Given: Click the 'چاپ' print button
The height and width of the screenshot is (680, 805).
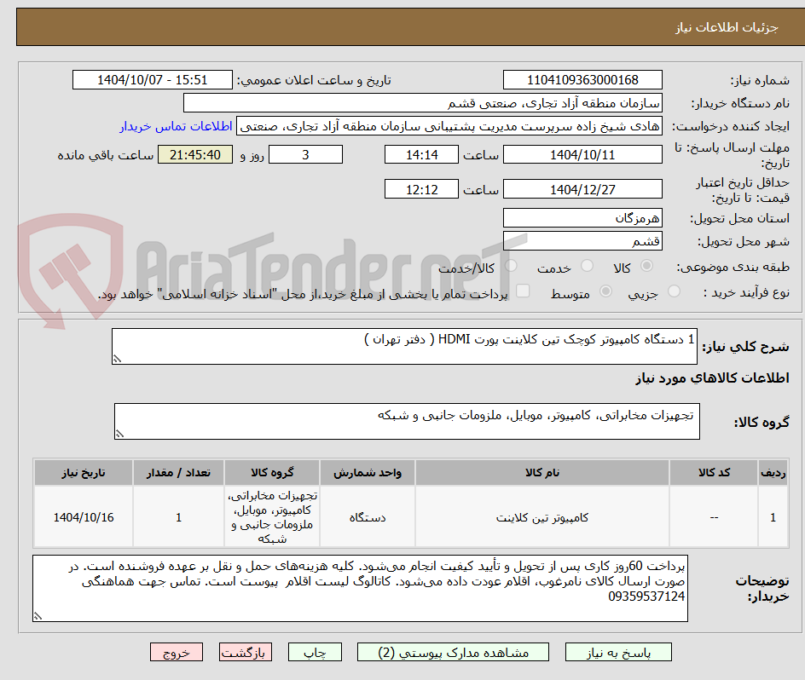Looking at the screenshot, I should pyautogui.click(x=315, y=652).
